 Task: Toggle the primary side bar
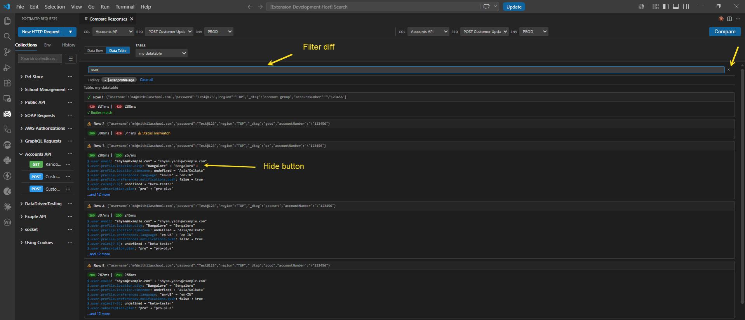tap(666, 7)
